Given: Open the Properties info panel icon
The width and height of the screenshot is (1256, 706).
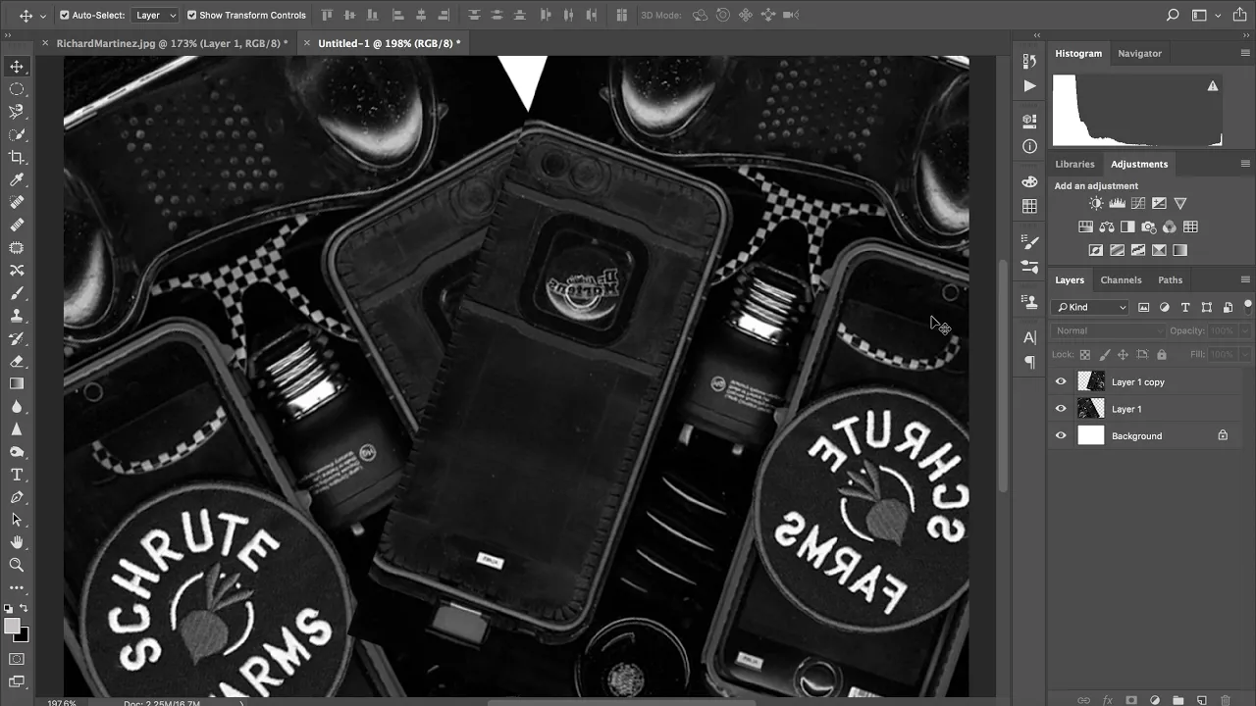Looking at the screenshot, I should coord(1029,146).
